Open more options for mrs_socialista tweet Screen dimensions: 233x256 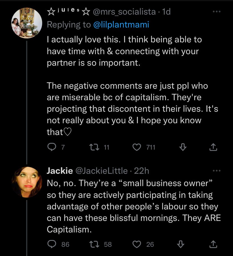tap(216, 12)
